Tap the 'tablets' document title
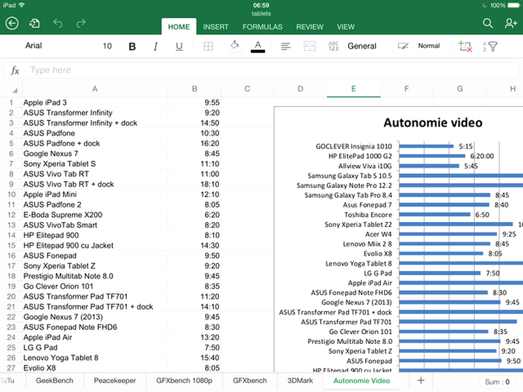523x392 pixels. tap(261, 14)
